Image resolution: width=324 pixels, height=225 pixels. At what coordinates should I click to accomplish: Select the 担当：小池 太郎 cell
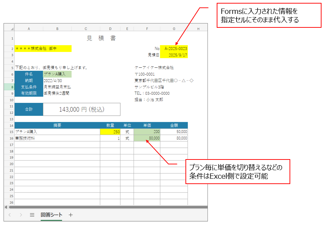[x=149, y=100]
